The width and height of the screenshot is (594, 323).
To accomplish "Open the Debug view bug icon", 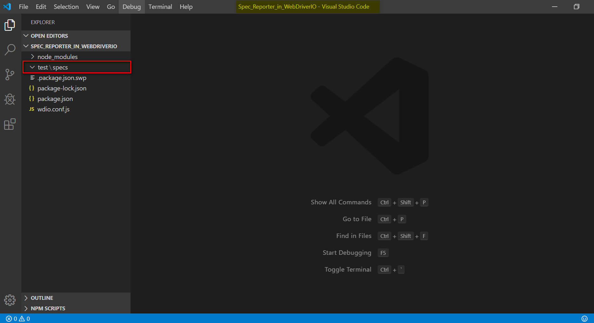I will [x=10, y=99].
